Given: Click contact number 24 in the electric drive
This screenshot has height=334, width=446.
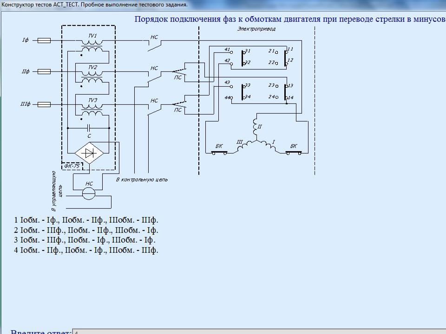Looking at the screenshot, I should pos(271,97).
